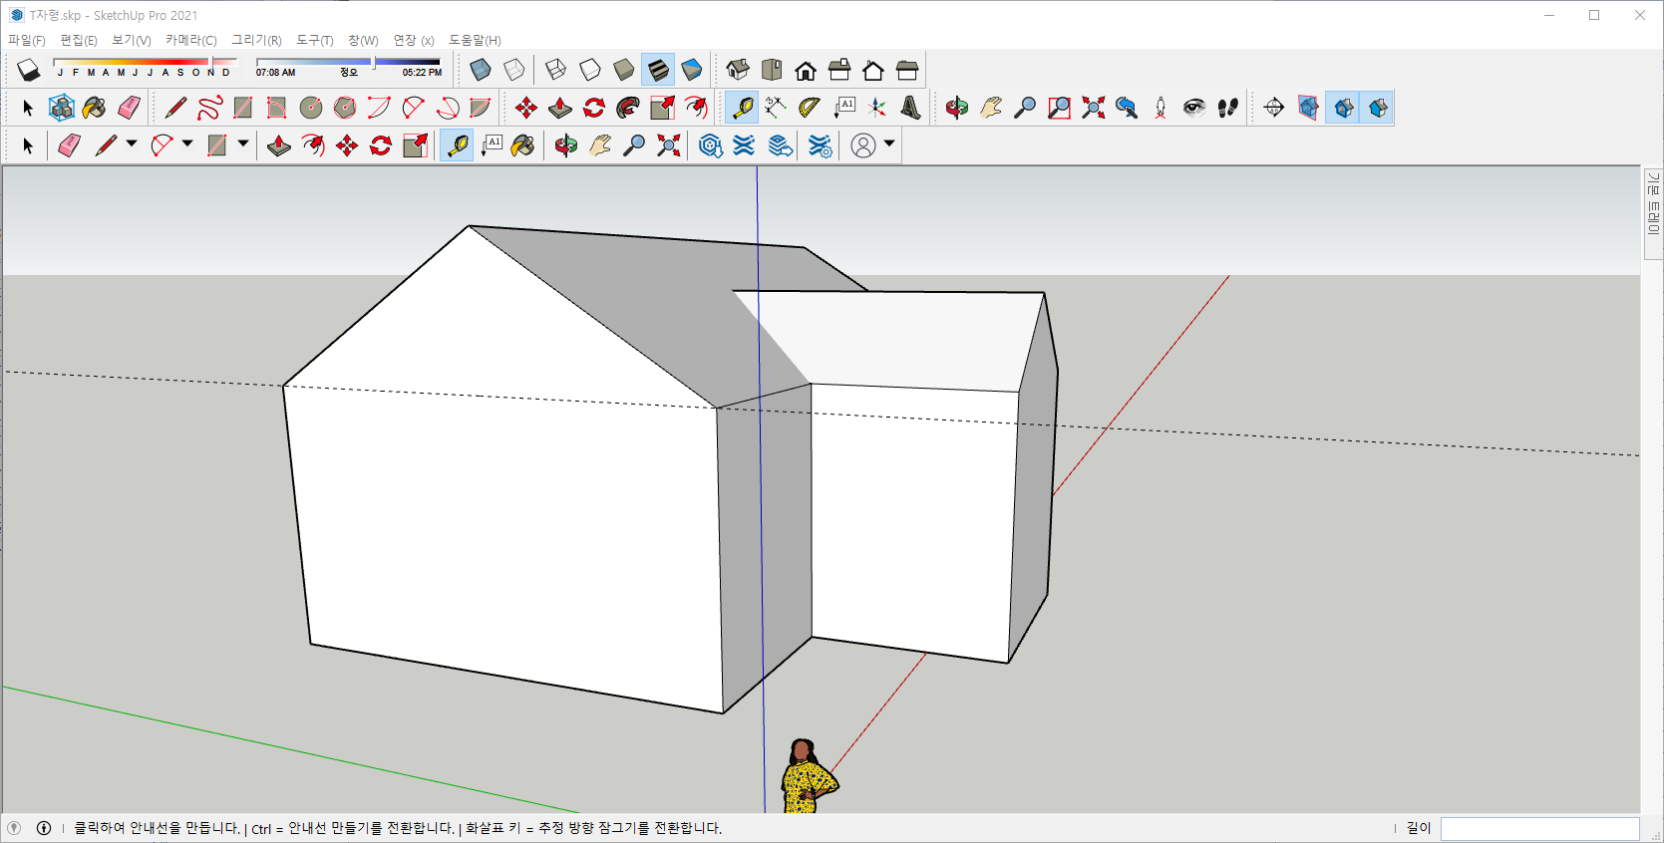Viewport: 1664px width, 843px height.
Task: Select the 3D Text tool
Action: click(911, 108)
